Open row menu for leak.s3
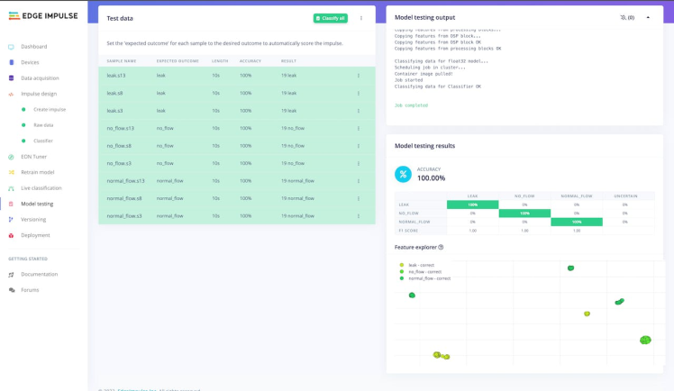The width and height of the screenshot is (674, 391). [x=358, y=111]
